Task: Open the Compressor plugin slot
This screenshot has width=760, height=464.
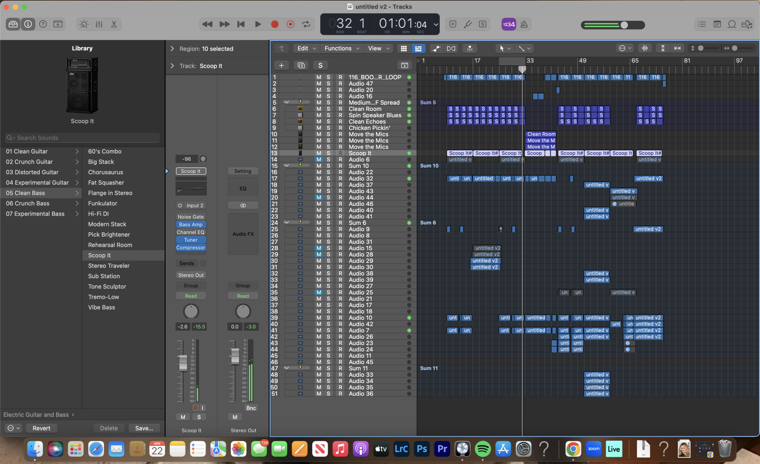Action: (191, 248)
